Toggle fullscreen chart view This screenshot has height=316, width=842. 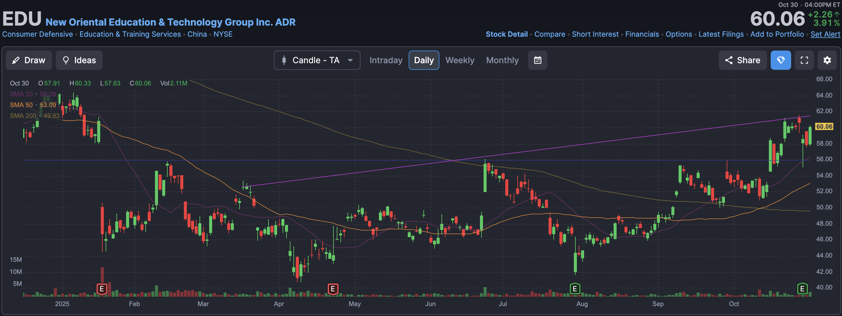point(804,60)
